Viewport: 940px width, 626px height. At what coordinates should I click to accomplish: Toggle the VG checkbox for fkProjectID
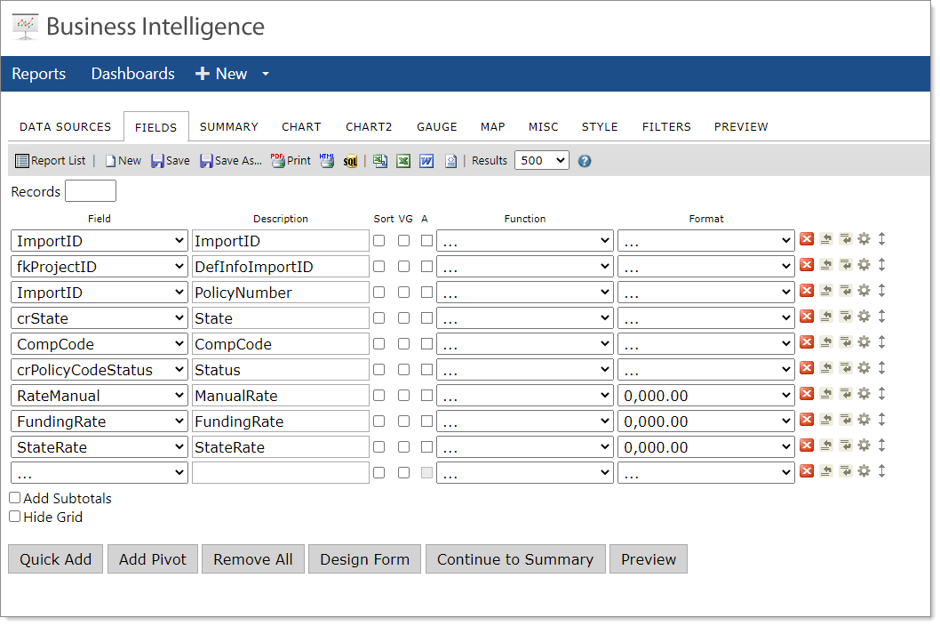tap(404, 267)
